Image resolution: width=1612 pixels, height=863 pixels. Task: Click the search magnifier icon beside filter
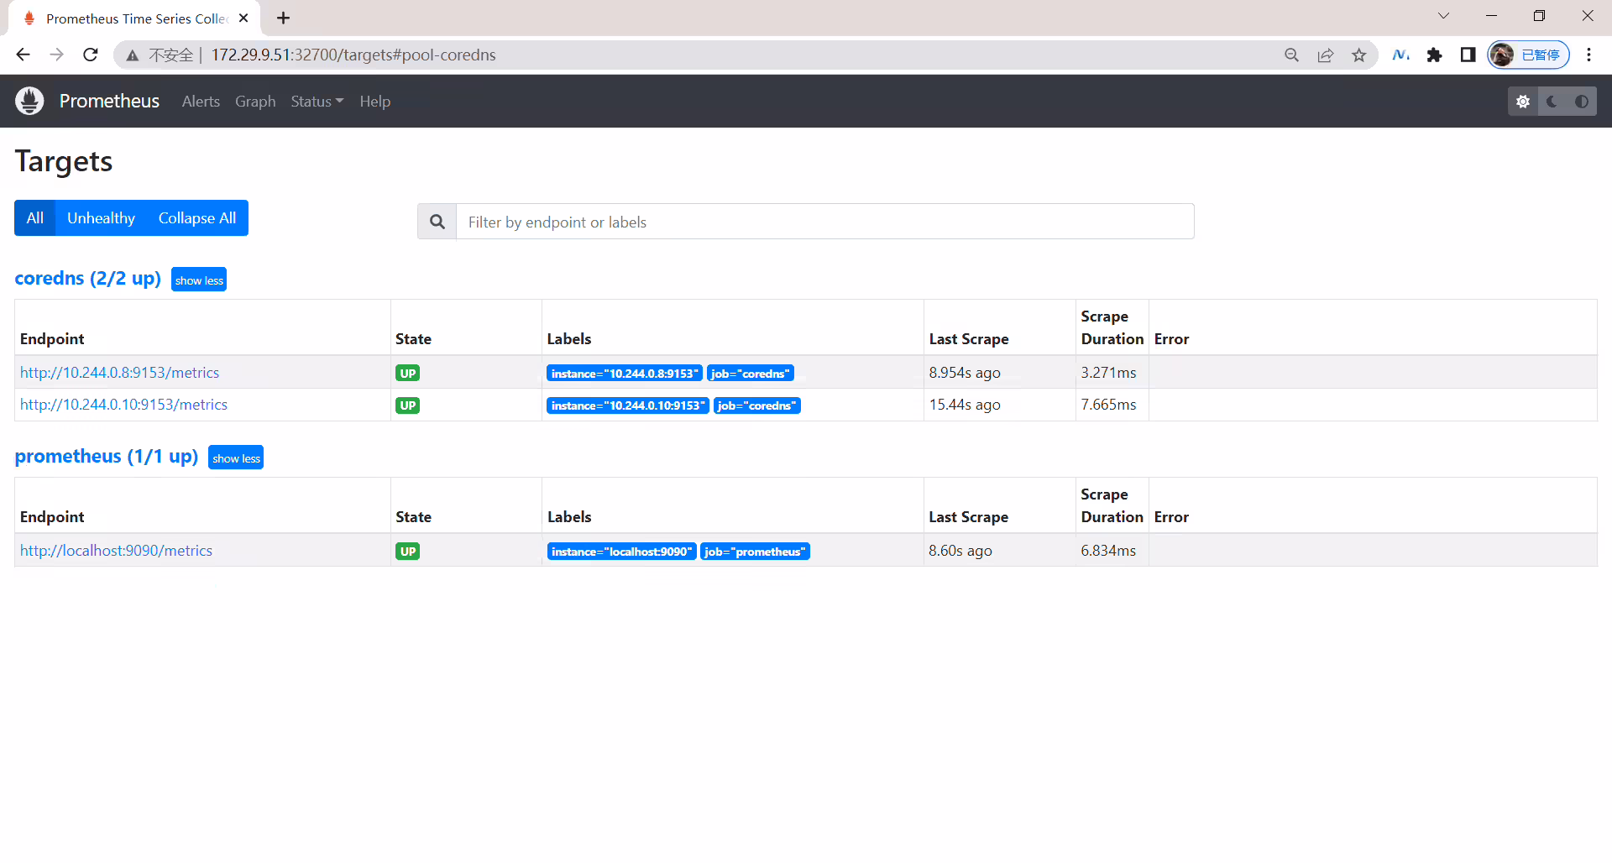pyautogui.click(x=437, y=222)
